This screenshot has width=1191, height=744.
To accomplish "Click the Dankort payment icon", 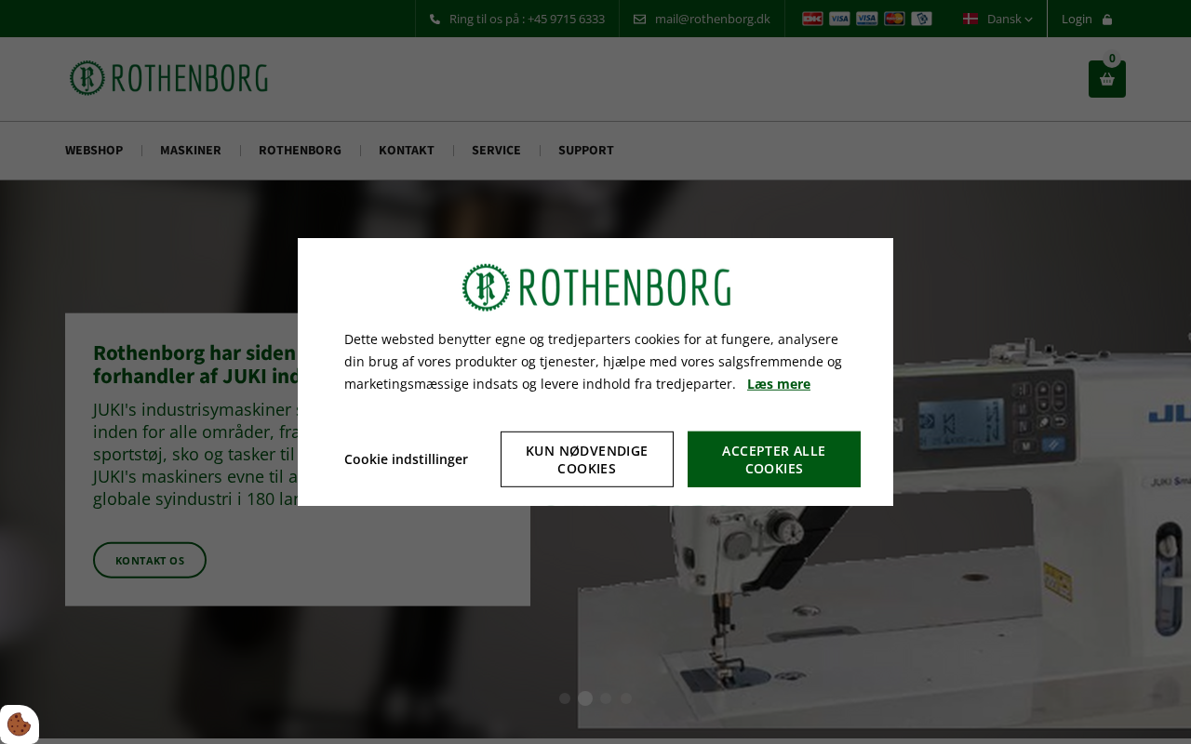I will pyautogui.click(x=812, y=19).
